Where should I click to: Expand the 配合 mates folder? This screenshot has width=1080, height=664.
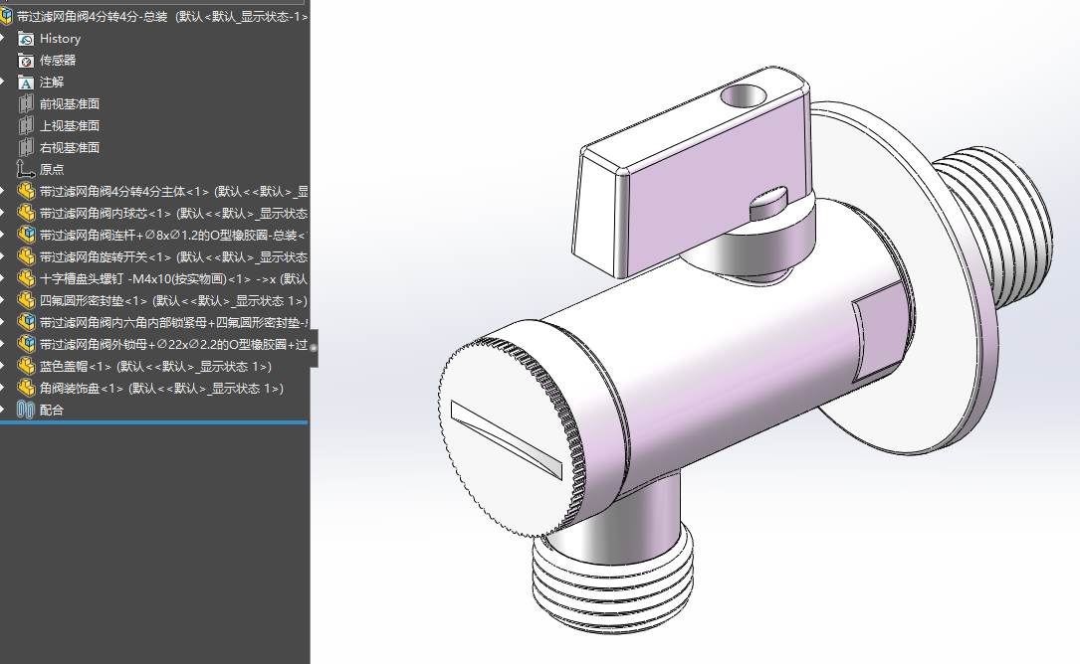click(x=3, y=411)
